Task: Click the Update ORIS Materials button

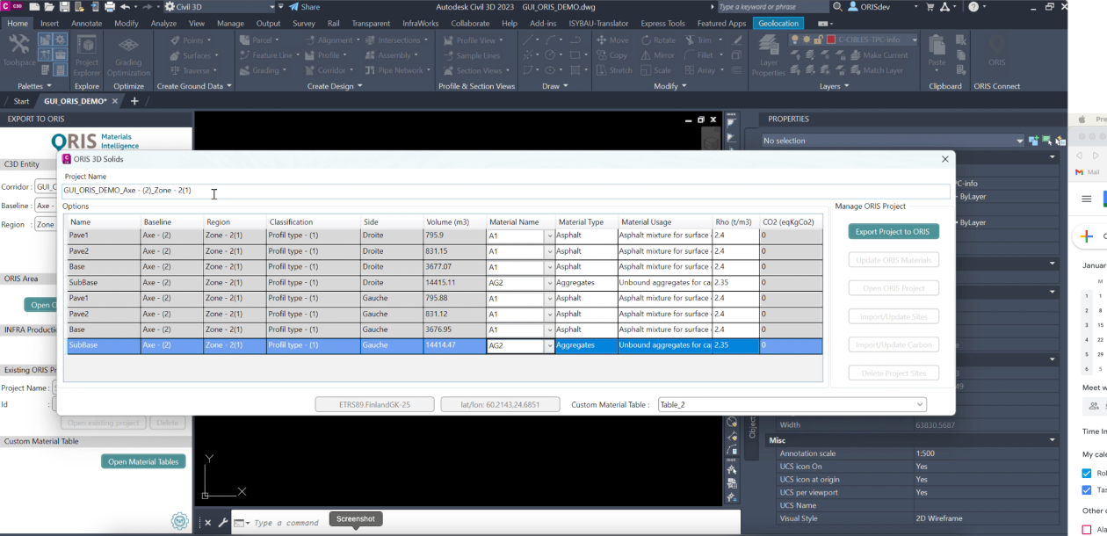Action: click(x=894, y=260)
